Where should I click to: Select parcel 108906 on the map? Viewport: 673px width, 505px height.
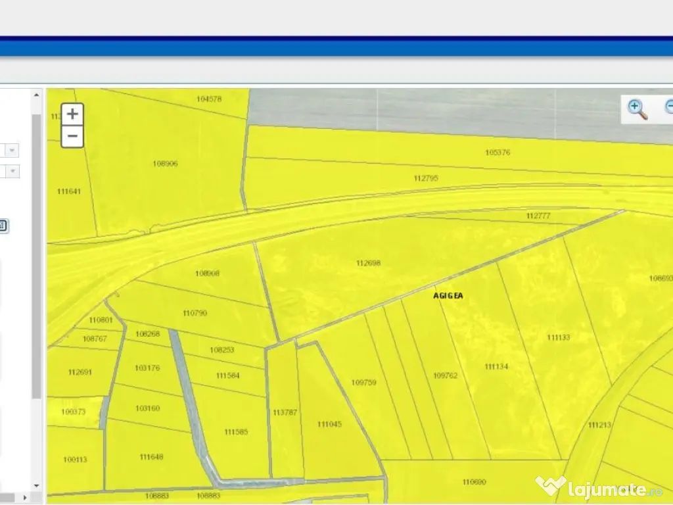tap(165, 164)
